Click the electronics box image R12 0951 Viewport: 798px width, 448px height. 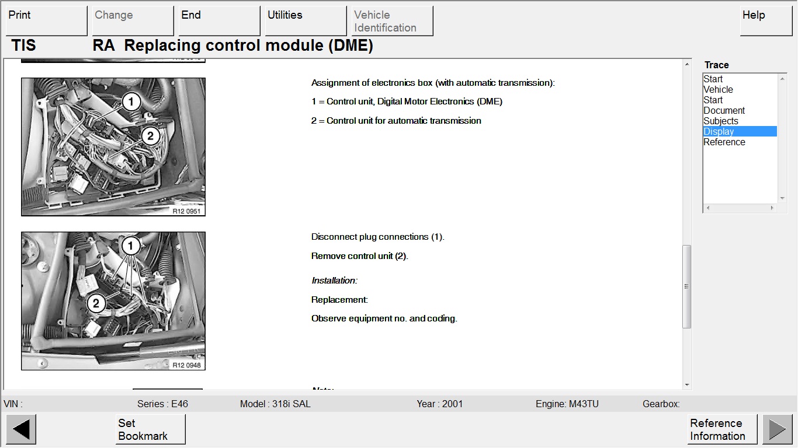point(113,147)
